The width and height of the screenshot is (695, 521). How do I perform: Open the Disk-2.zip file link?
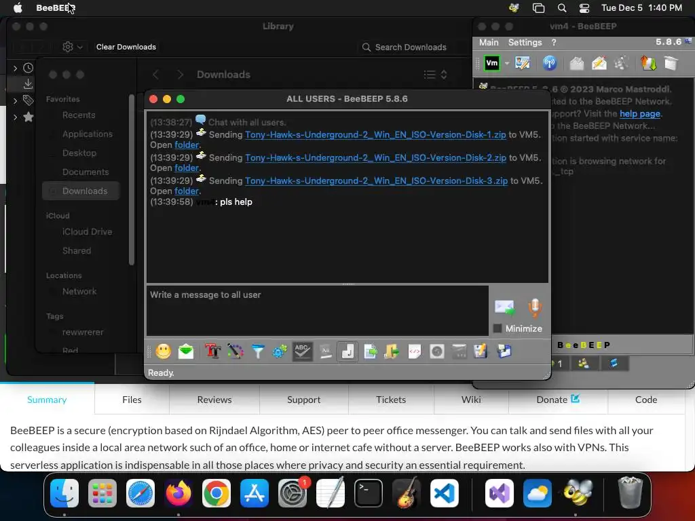click(x=375, y=157)
